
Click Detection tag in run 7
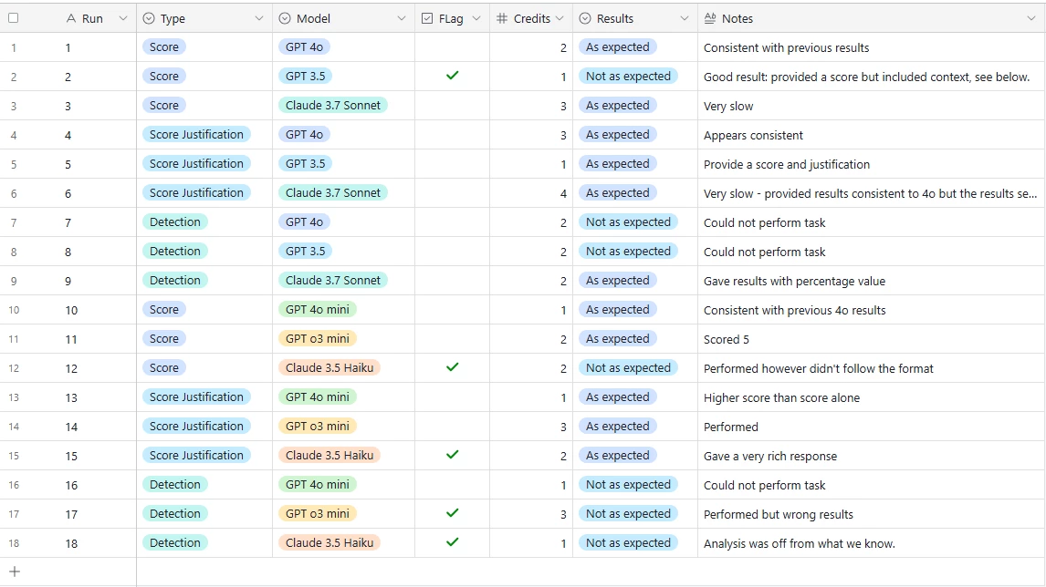pos(174,221)
